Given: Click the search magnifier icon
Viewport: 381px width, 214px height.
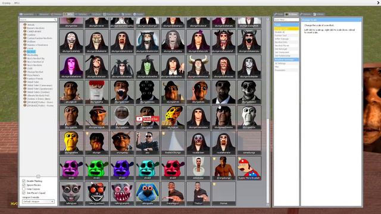Looking at the screenshot, I should pyautogui.click(x=55, y=20).
